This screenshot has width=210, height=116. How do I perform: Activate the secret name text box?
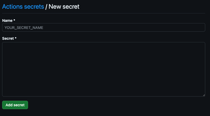[x=103, y=27]
